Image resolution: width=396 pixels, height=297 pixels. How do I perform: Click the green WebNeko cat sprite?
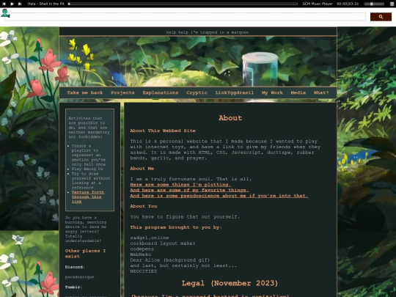5,13
